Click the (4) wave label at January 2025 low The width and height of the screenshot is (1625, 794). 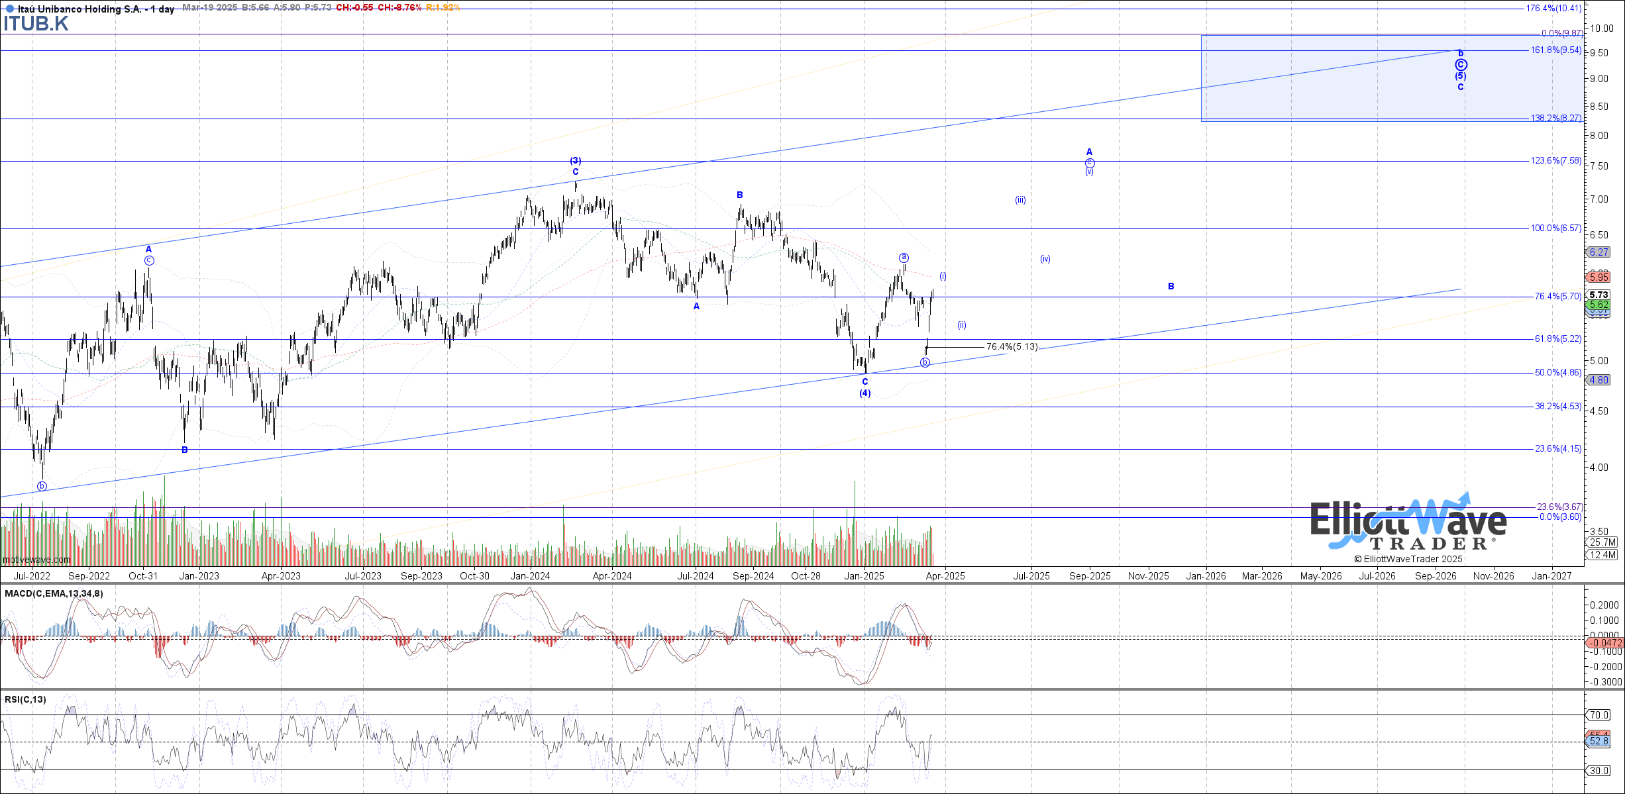pyautogui.click(x=865, y=393)
